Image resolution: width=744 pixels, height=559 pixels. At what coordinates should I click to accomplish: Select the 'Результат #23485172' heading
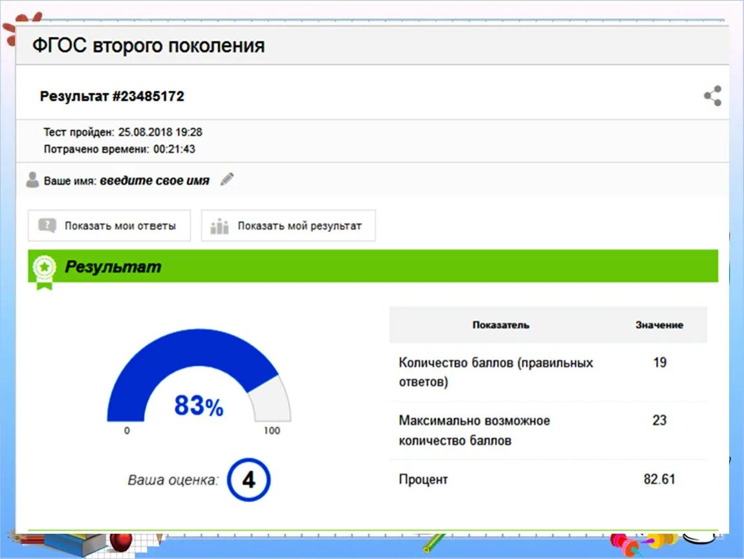point(112,96)
